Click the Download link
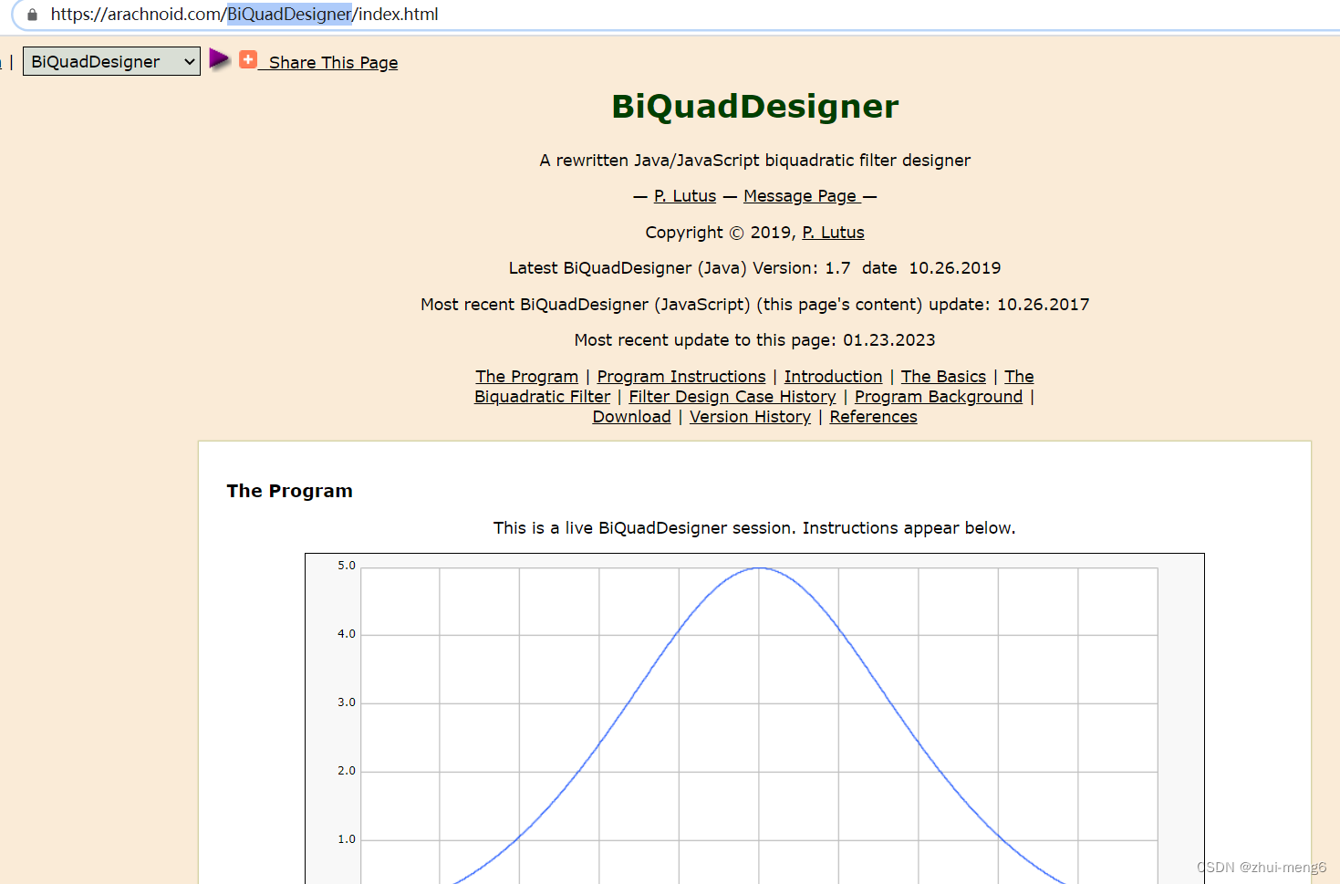The image size is (1340, 884). [x=631, y=417]
